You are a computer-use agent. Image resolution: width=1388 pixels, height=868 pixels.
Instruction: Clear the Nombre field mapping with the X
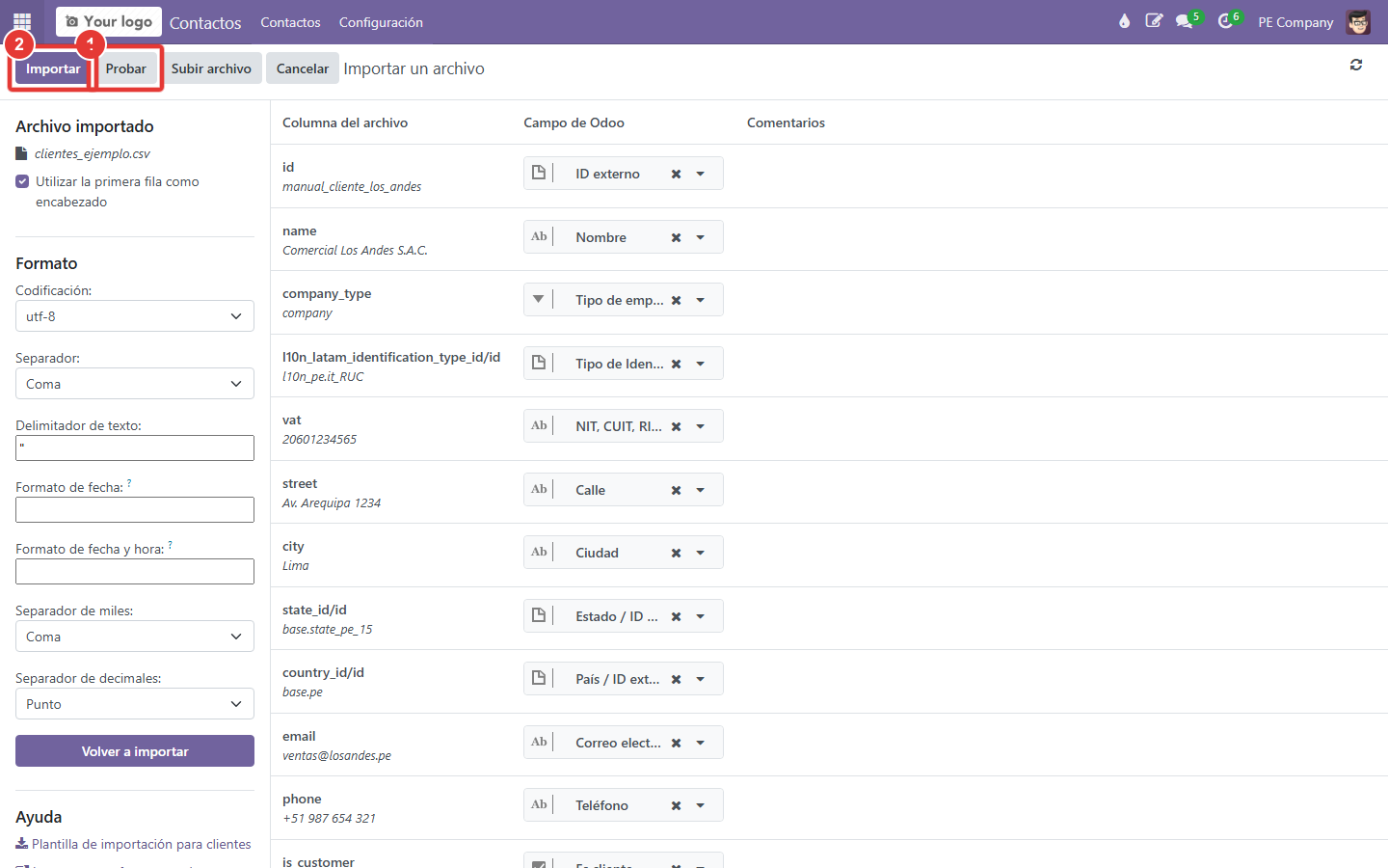(676, 237)
